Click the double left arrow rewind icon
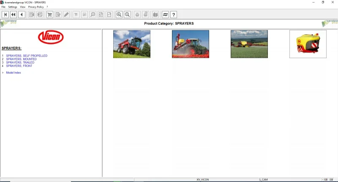338x182 pixels. 14,15
